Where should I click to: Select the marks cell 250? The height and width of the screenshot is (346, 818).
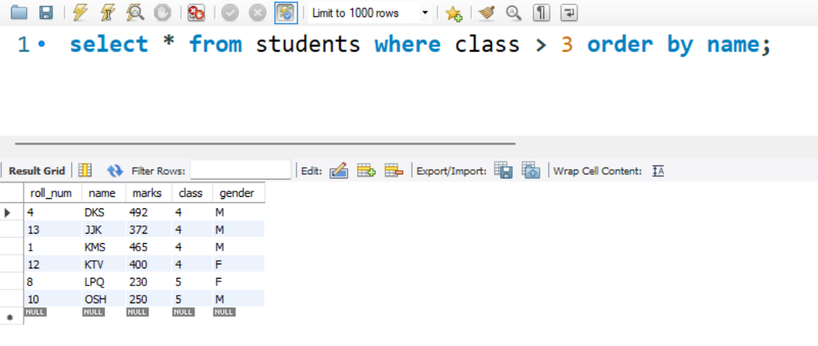click(x=148, y=299)
